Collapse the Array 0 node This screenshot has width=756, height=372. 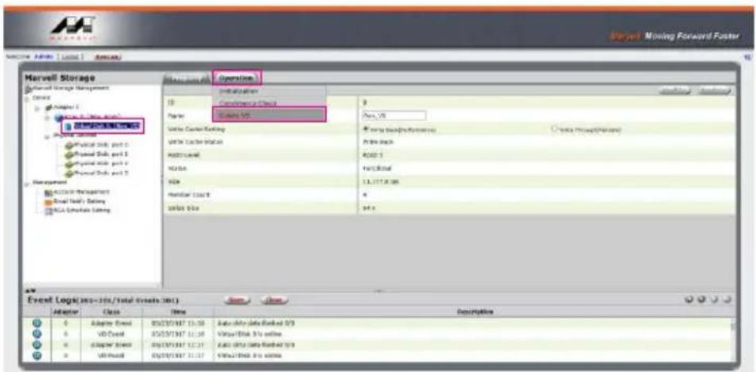pyautogui.click(x=47, y=117)
